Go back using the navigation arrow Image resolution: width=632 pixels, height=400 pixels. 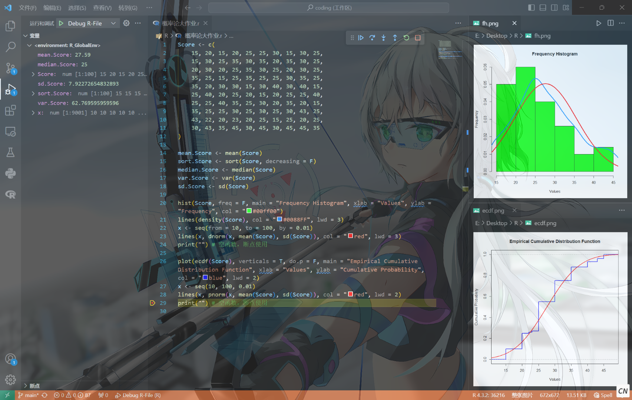click(x=188, y=8)
